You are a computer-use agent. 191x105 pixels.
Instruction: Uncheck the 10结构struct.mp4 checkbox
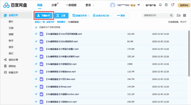coord(36,102)
